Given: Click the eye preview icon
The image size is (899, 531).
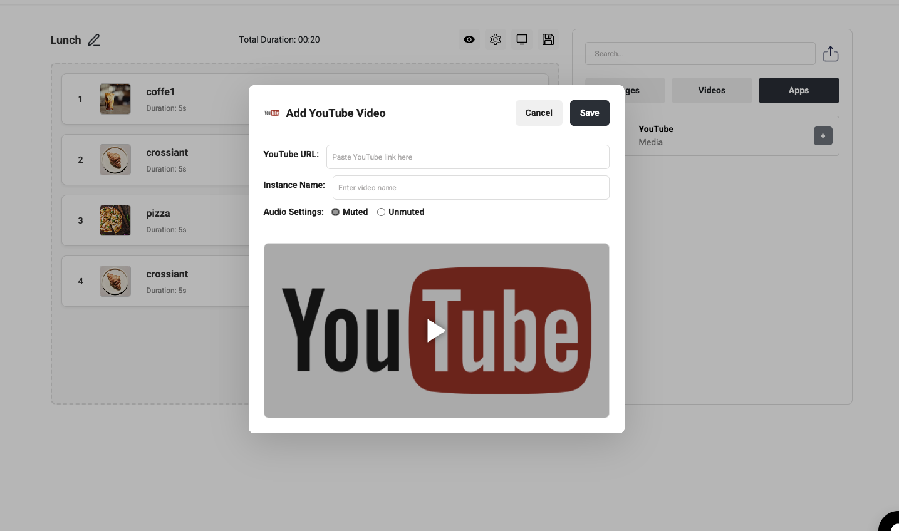Looking at the screenshot, I should coord(469,39).
